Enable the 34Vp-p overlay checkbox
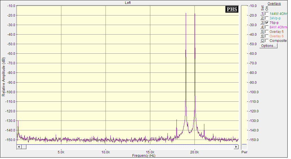This screenshot has height=159, width=291. point(267,18)
